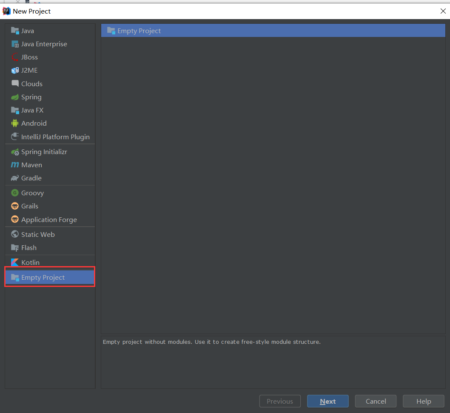The image size is (450, 413).
Task: Select 'Java' label in project type list
Action: coord(28,31)
